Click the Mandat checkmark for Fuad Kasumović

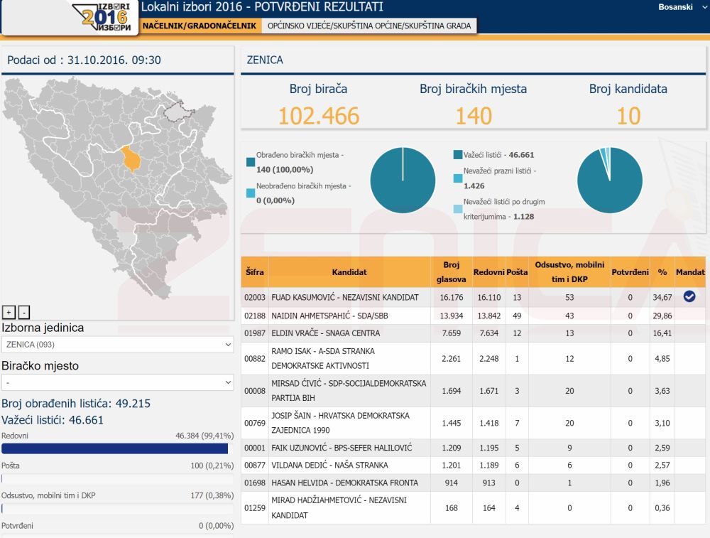[689, 297]
